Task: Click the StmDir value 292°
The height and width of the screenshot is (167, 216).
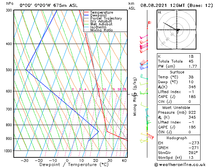Action: pyautogui.click(x=193, y=153)
